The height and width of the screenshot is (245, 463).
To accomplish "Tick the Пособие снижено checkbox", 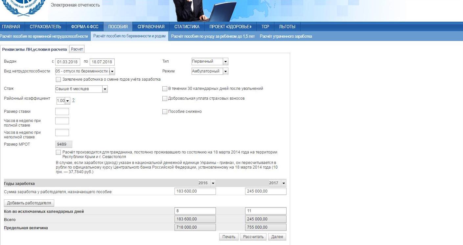I will click(x=165, y=112).
